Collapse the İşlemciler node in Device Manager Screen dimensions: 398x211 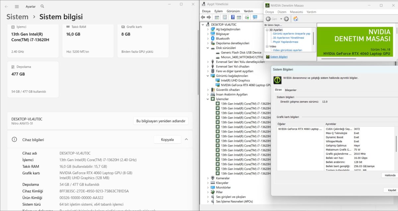pos(208,99)
